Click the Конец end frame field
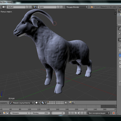This screenshot has height=121, width=121. (x=40, y=113)
